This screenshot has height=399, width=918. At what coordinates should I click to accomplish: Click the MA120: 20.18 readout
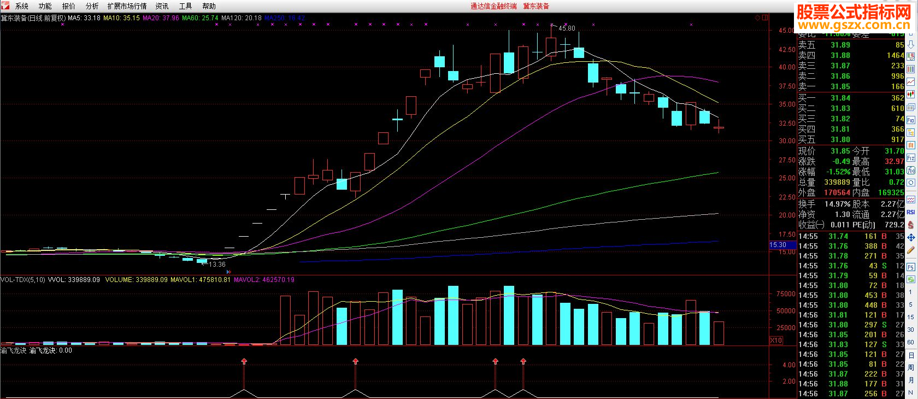241,18
